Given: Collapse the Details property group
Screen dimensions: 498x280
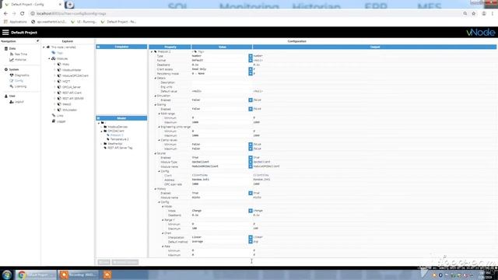Looking at the screenshot, I should (x=156, y=78).
